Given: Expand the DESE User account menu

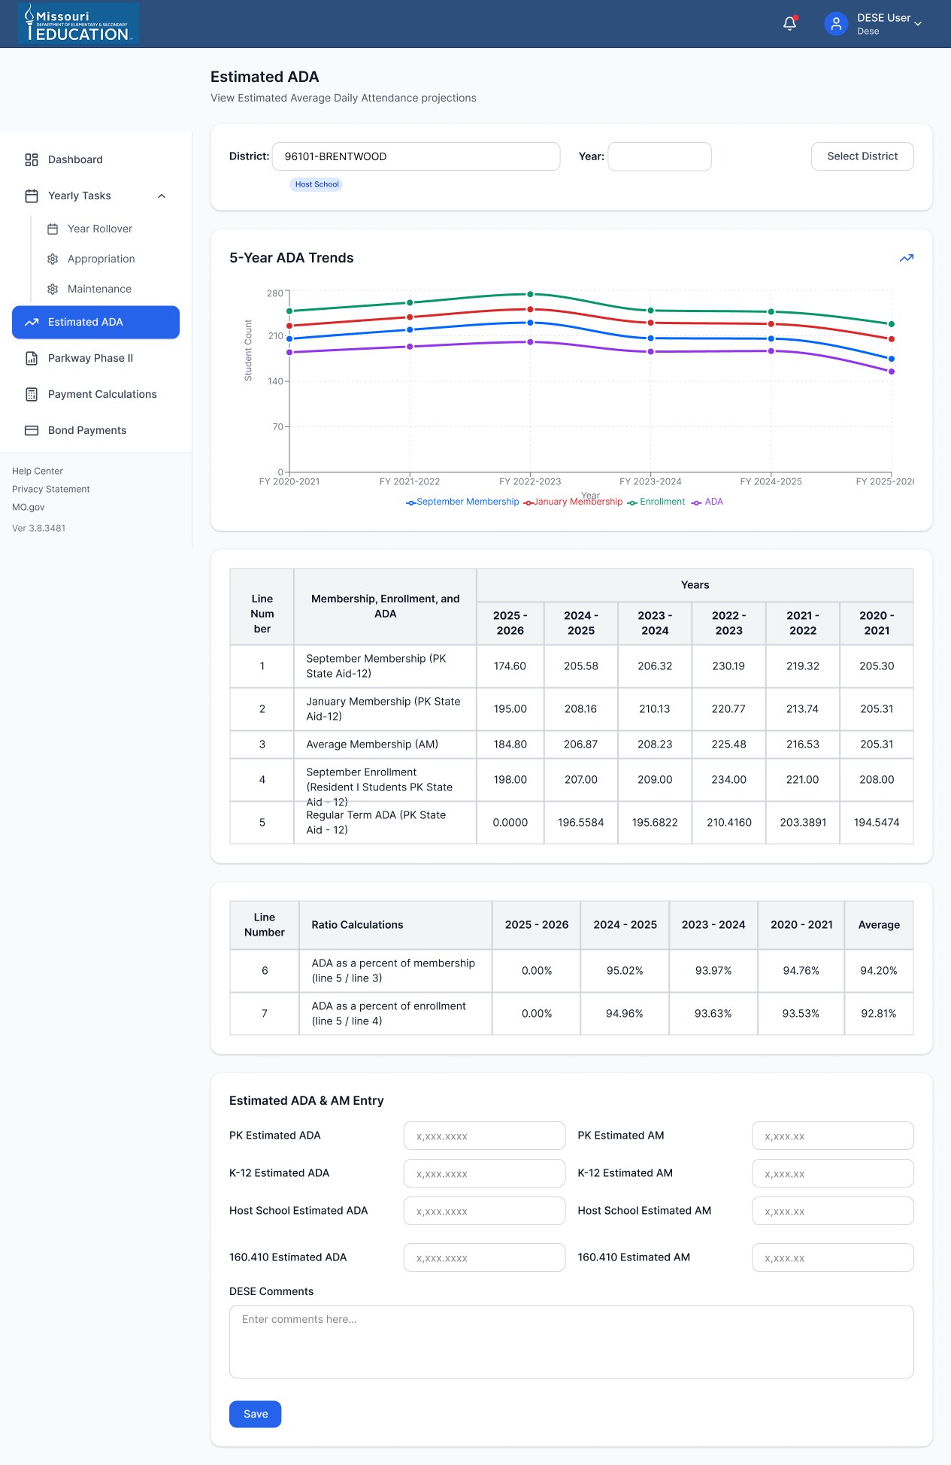Looking at the screenshot, I should [x=918, y=24].
